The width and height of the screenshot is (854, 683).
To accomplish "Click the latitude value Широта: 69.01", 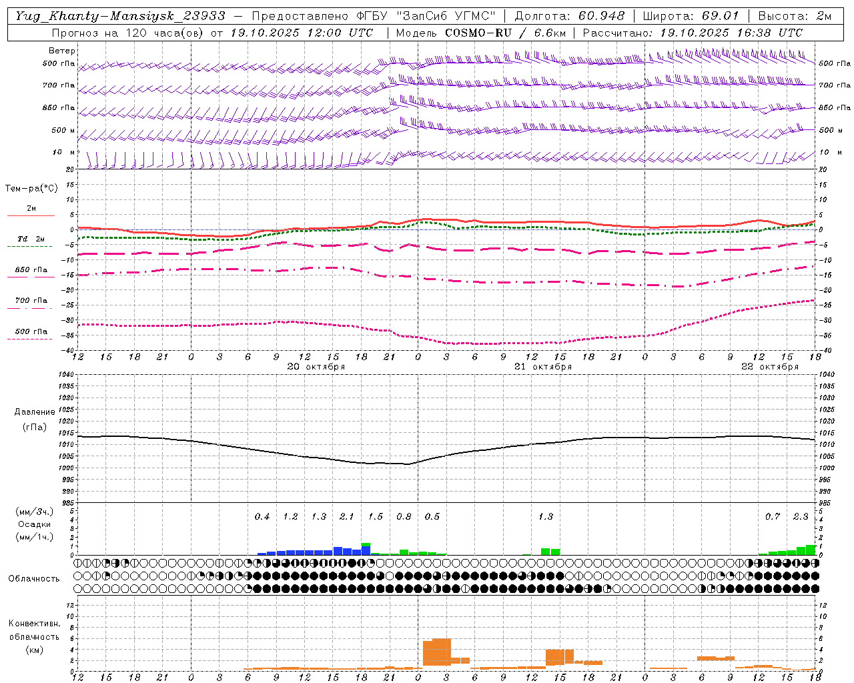I will coord(691,15).
